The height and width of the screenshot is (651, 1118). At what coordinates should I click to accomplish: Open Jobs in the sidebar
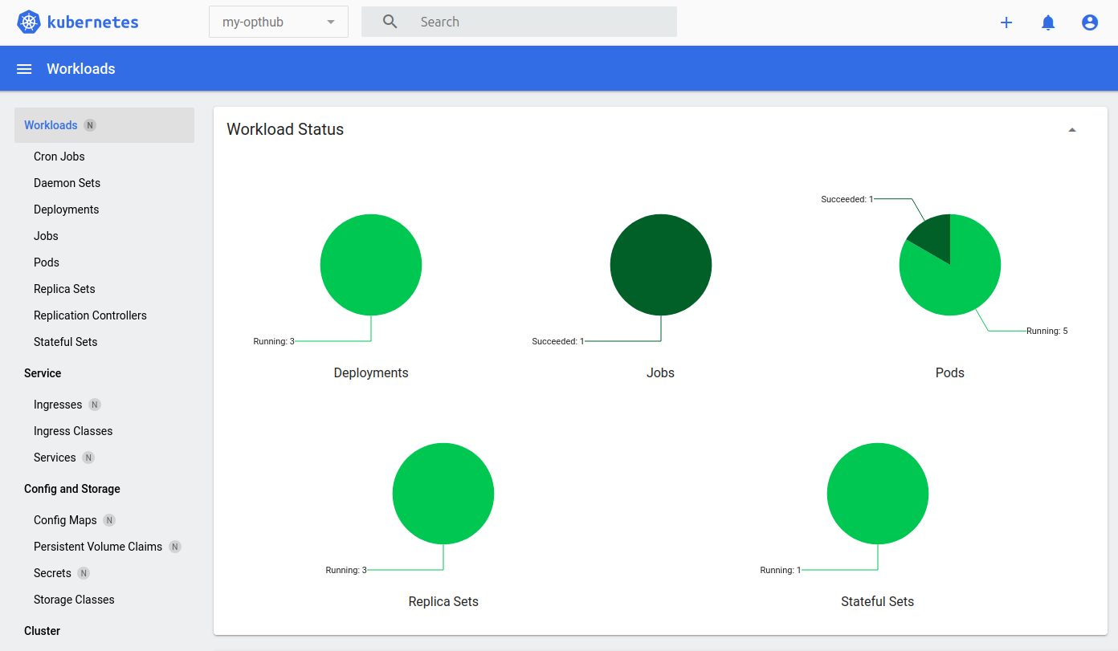pyautogui.click(x=46, y=236)
